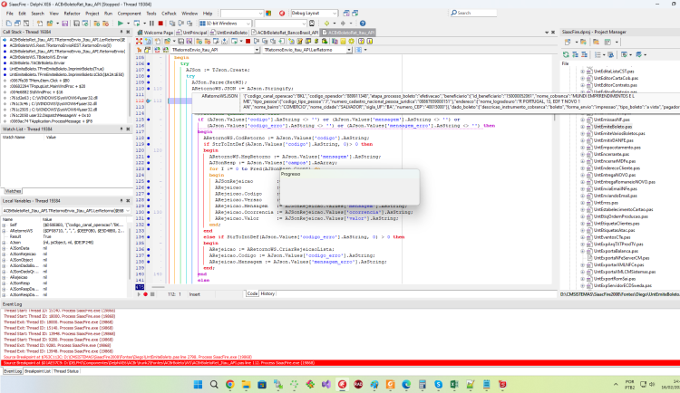Open the blue Help question mark icon
This screenshot has width=680, height=393.
(x=363, y=24)
